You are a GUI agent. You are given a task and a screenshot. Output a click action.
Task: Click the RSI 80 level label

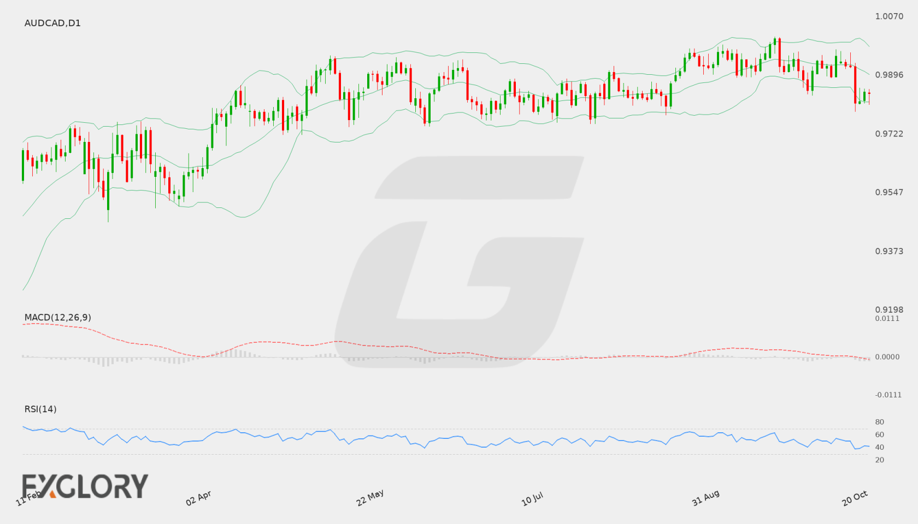point(880,422)
